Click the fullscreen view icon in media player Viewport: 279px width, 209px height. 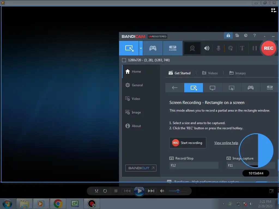pos(271,191)
